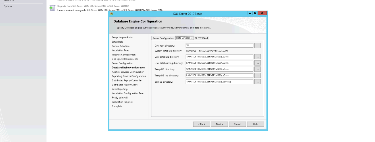Select the Setup Support Rules step
Viewport: 375px width, 142px height.
tap(122, 37)
